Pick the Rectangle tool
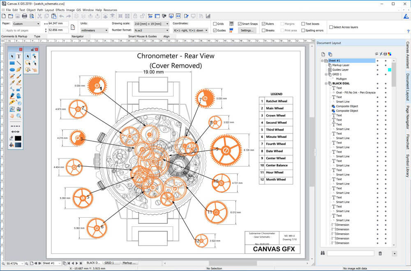This screenshot has width=411, height=271. [12, 63]
